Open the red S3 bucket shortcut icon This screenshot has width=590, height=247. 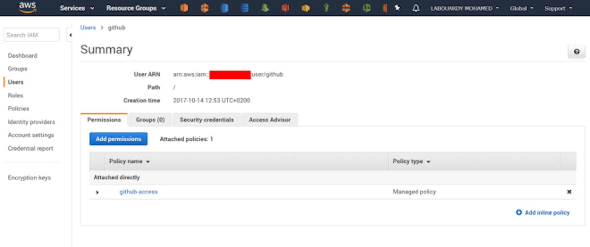click(285, 8)
